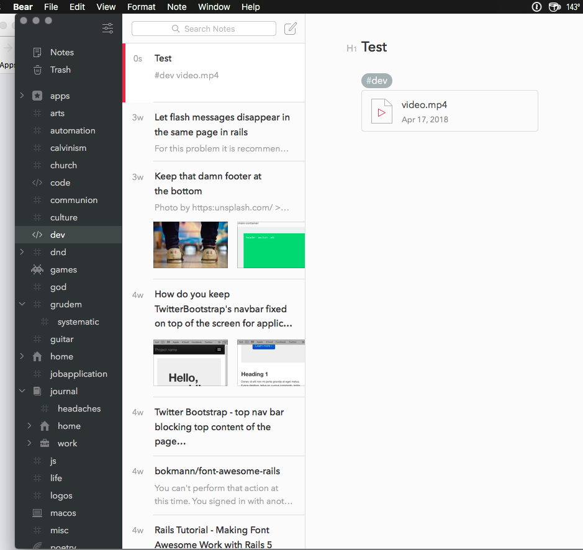
Task: Click the Test note title heading
Action: 374,47
